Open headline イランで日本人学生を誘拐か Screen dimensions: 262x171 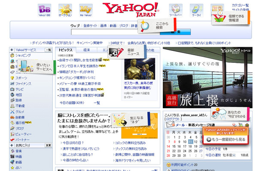pyautogui.click(x=79, y=66)
